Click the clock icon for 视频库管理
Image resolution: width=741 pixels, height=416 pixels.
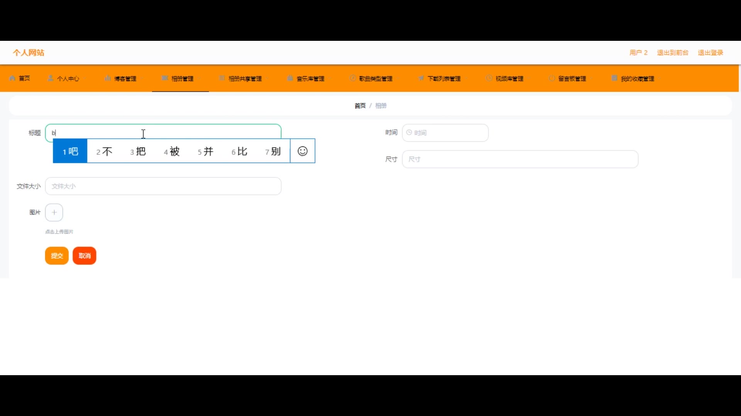[489, 78]
